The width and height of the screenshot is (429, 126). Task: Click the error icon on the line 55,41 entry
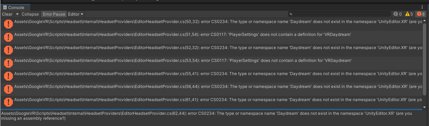pyautogui.click(x=8, y=76)
